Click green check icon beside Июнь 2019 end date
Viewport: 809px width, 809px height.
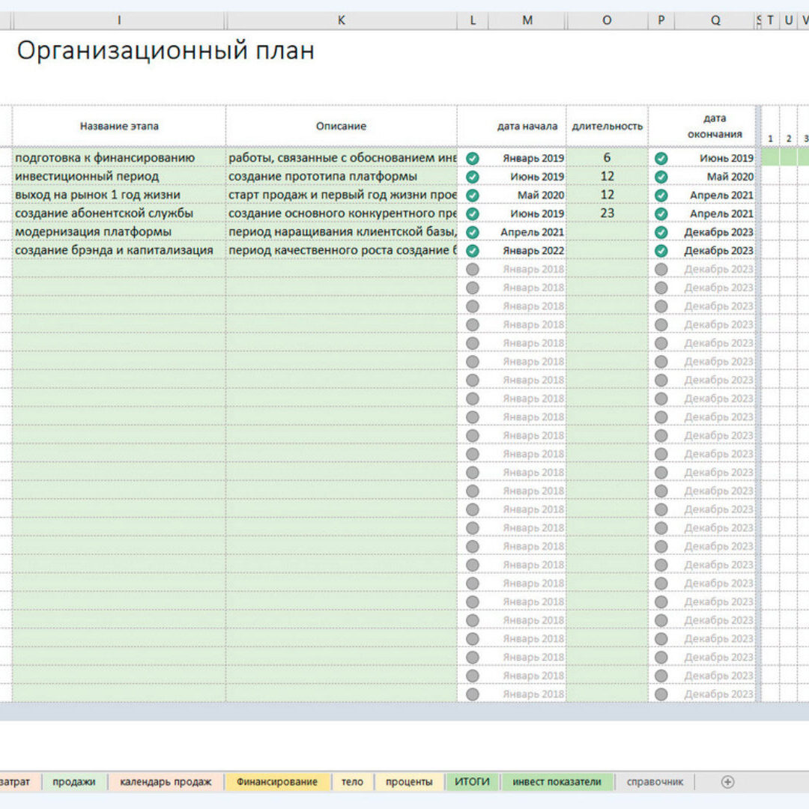point(661,158)
